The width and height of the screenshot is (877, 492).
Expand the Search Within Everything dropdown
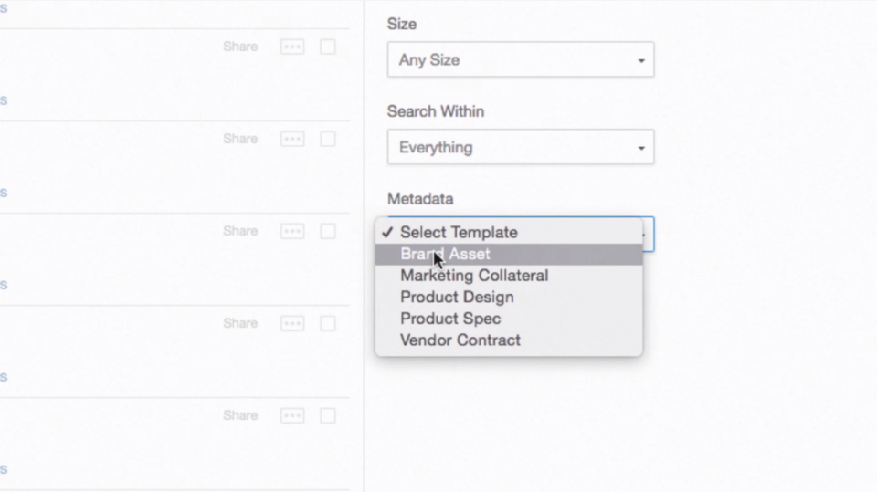(x=520, y=147)
